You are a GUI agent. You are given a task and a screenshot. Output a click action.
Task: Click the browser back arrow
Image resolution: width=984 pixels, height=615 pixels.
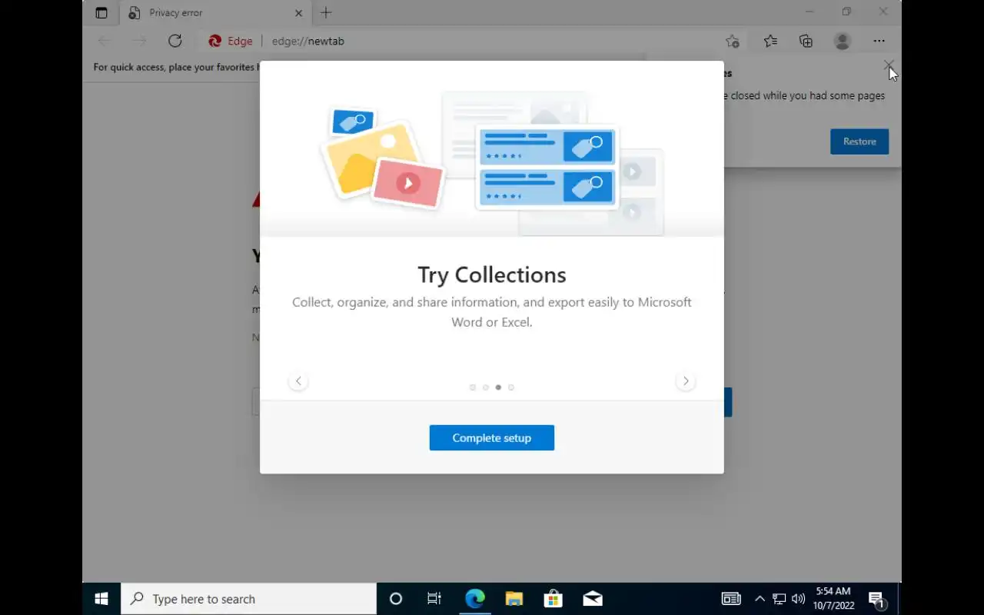pyautogui.click(x=105, y=41)
